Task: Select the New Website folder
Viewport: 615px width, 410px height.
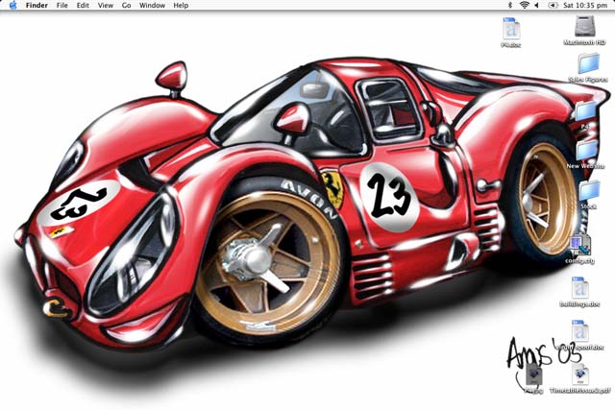Action: pos(587,151)
